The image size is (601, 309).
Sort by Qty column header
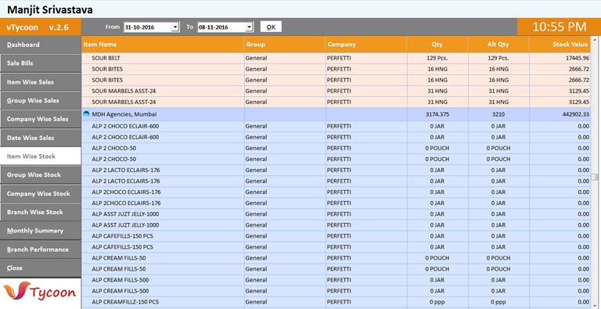click(x=437, y=45)
